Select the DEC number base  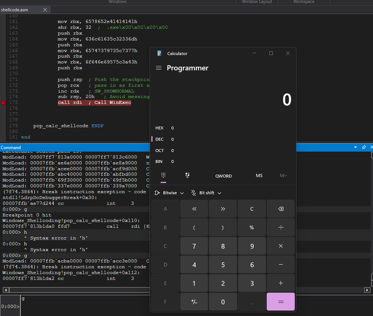tap(165, 139)
